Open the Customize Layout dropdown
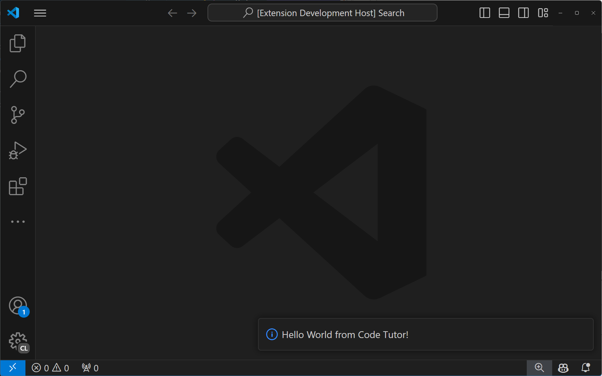This screenshot has height=376, width=602. [543, 13]
